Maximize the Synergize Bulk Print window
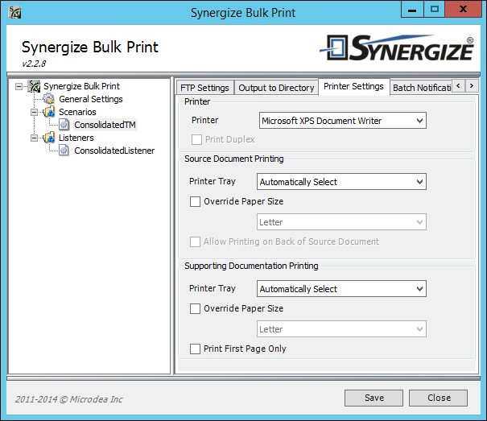Viewport: 487px width, 421px height. click(434, 10)
